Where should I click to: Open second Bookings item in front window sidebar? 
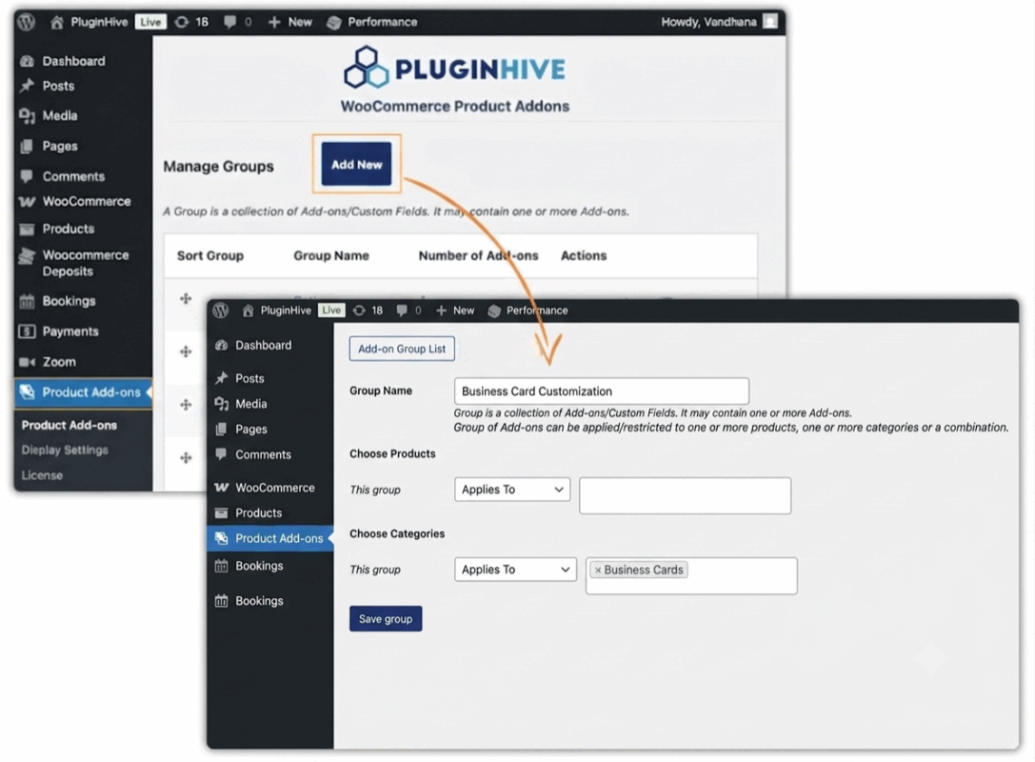coord(259,601)
